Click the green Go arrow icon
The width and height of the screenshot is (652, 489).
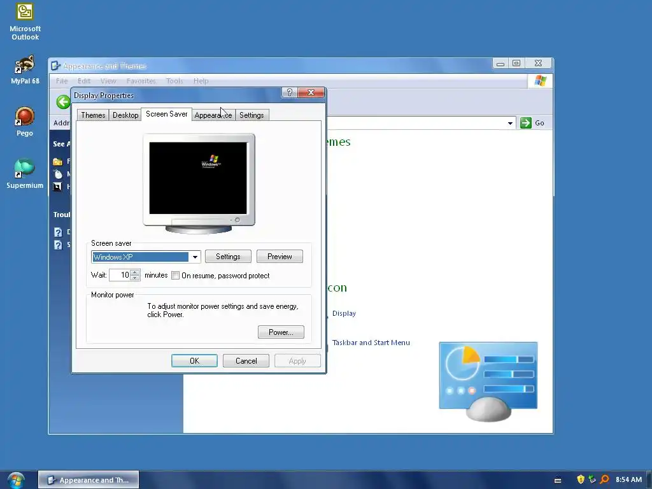tap(525, 123)
